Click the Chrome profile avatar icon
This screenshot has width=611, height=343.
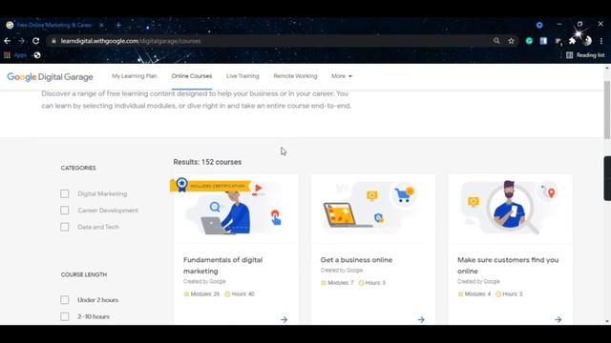[x=587, y=41]
